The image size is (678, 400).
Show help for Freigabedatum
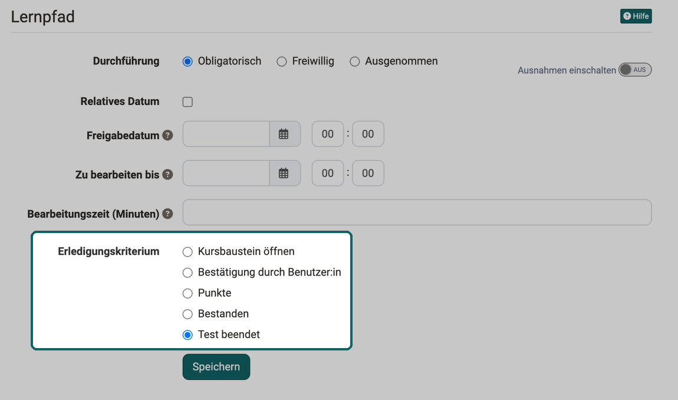[x=168, y=136]
